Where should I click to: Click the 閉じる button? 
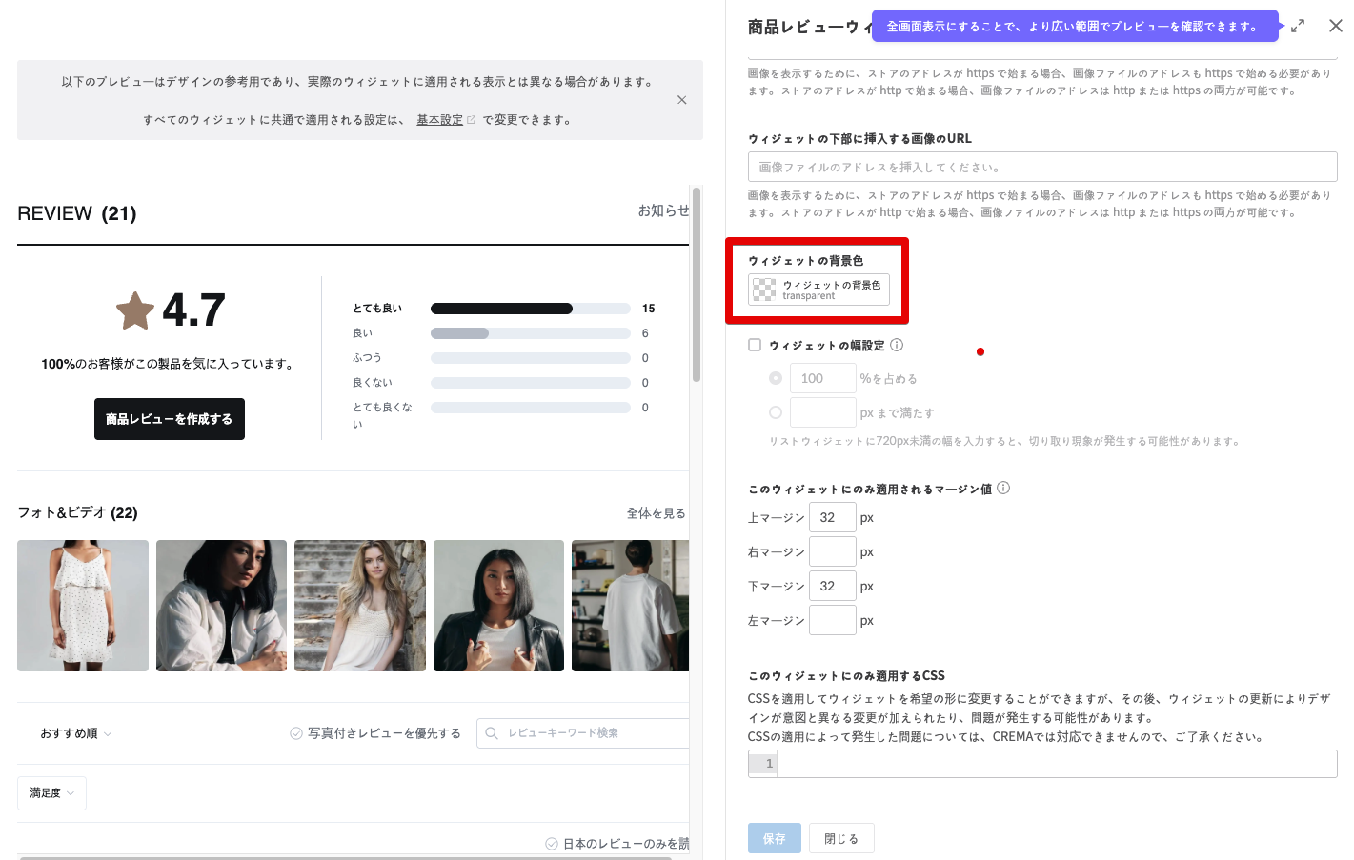(841, 838)
